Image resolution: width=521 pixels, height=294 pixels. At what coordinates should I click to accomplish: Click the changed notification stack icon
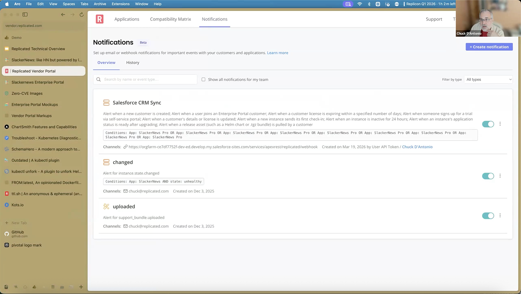tap(106, 162)
